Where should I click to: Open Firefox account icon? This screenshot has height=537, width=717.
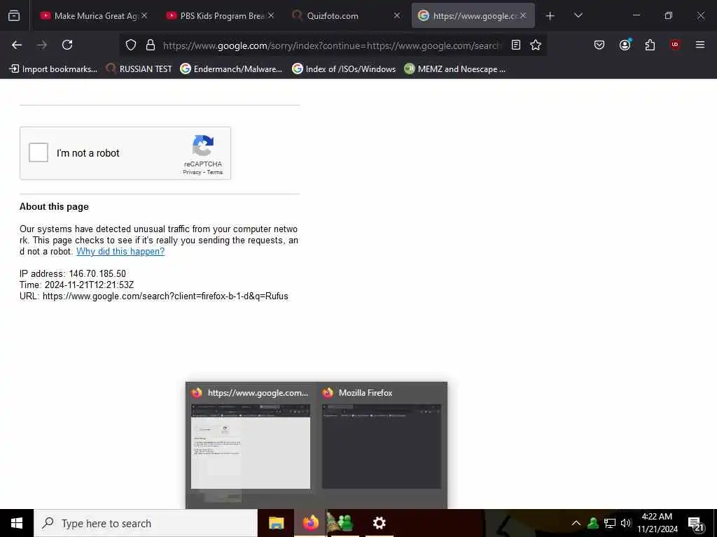tap(625, 45)
